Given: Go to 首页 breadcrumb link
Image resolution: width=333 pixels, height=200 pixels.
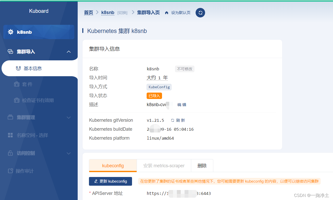Looking at the screenshot, I should coord(88,13).
